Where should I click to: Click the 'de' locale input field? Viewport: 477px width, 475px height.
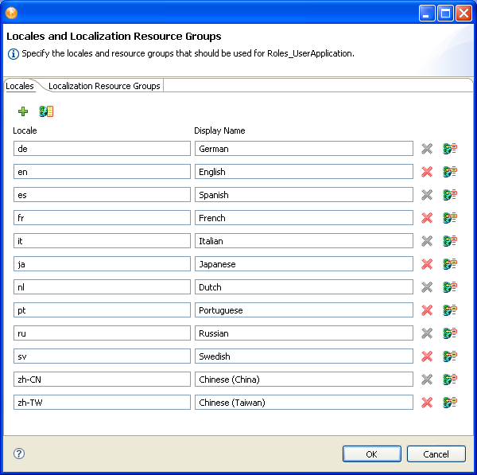[102, 149]
